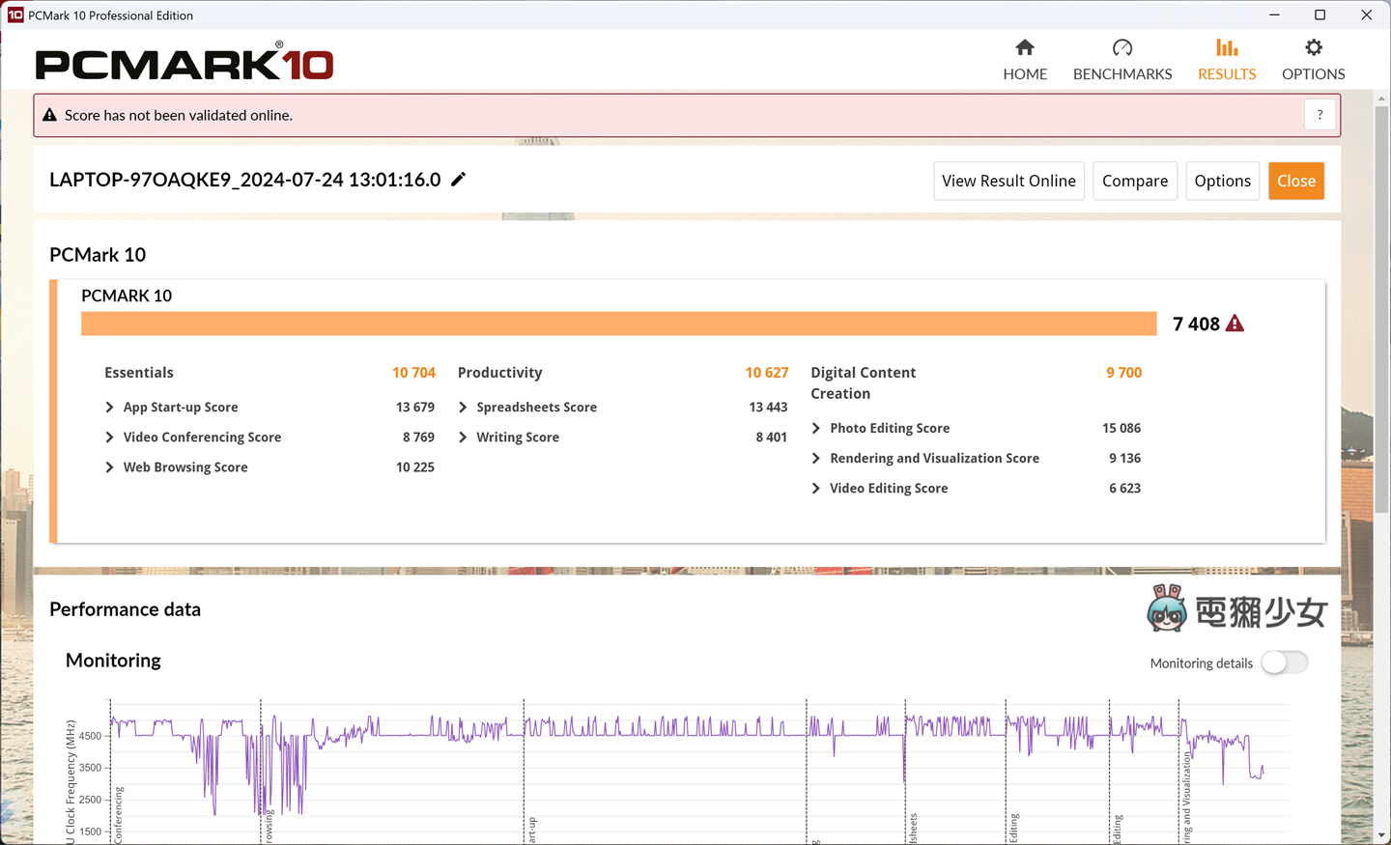Click the Digital Content Creation heading
Viewport: 1391px width, 845px height.
coord(864,383)
